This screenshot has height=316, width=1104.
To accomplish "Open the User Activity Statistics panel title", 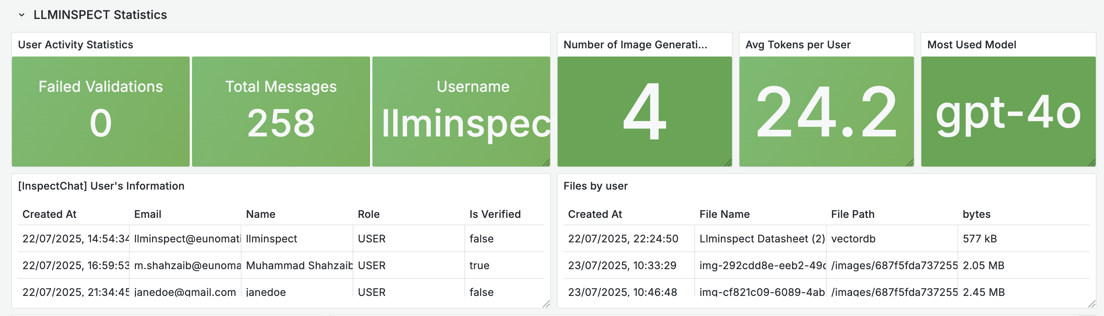I will click(x=75, y=45).
